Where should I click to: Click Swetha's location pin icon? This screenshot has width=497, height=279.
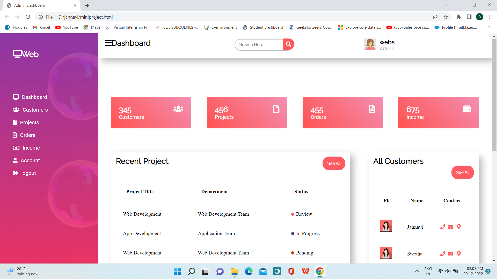pos(459,254)
